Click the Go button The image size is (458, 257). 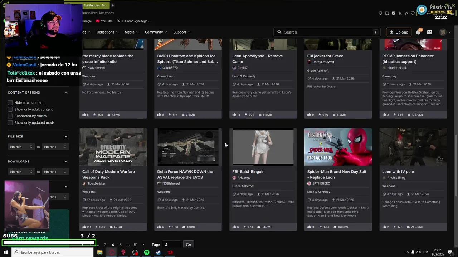coord(189,245)
